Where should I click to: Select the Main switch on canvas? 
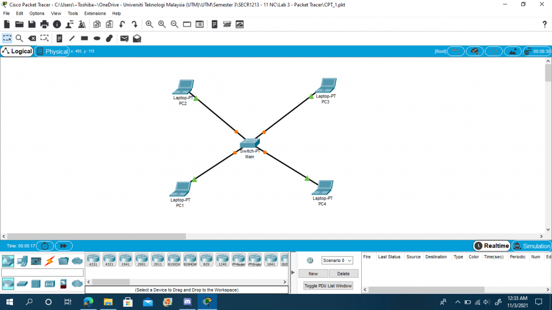[x=250, y=143]
